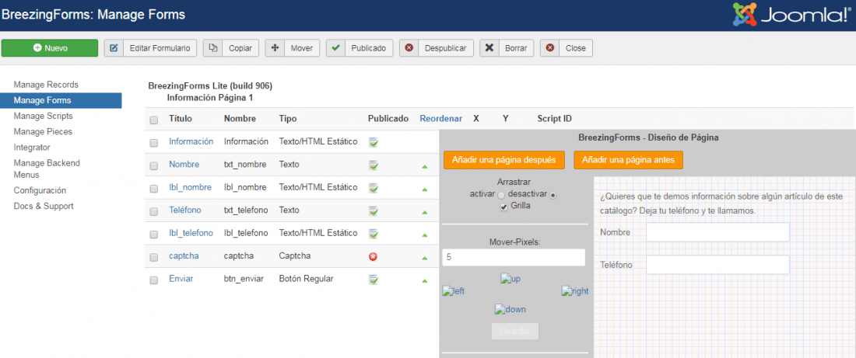Select the desactivar drag radio button
Screen dimensions: 856x358
553,196
